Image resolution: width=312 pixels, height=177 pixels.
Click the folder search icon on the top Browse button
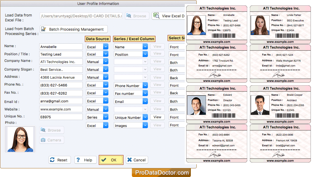pos(129,16)
